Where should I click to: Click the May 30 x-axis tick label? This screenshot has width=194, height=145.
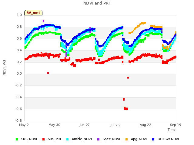(x=54, y=125)
